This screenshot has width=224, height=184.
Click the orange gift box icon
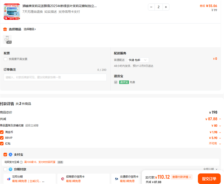[x=5, y=29]
